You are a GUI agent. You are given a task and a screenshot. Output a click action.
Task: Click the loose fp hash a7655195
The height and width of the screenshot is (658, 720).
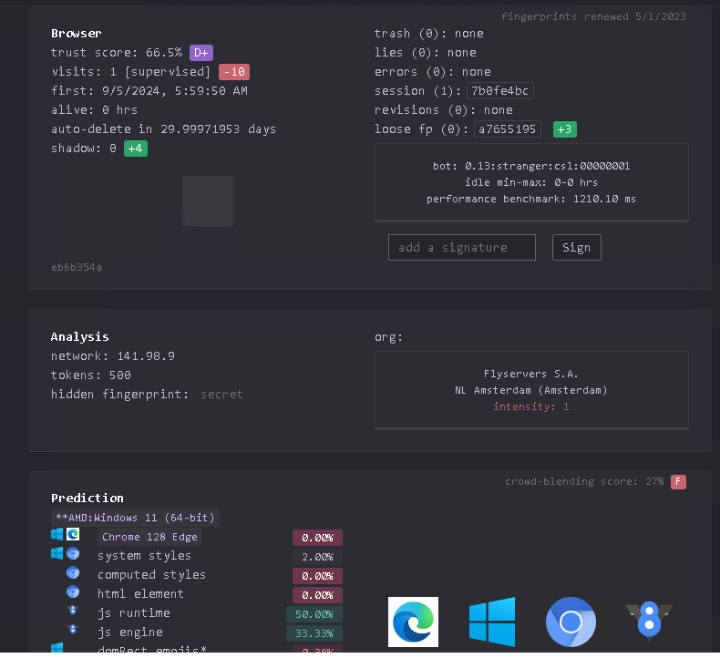tap(507, 129)
